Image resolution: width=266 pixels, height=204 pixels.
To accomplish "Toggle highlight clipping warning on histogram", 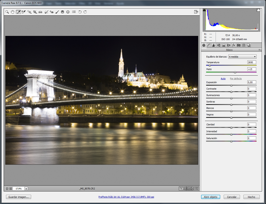I will click(258, 10).
